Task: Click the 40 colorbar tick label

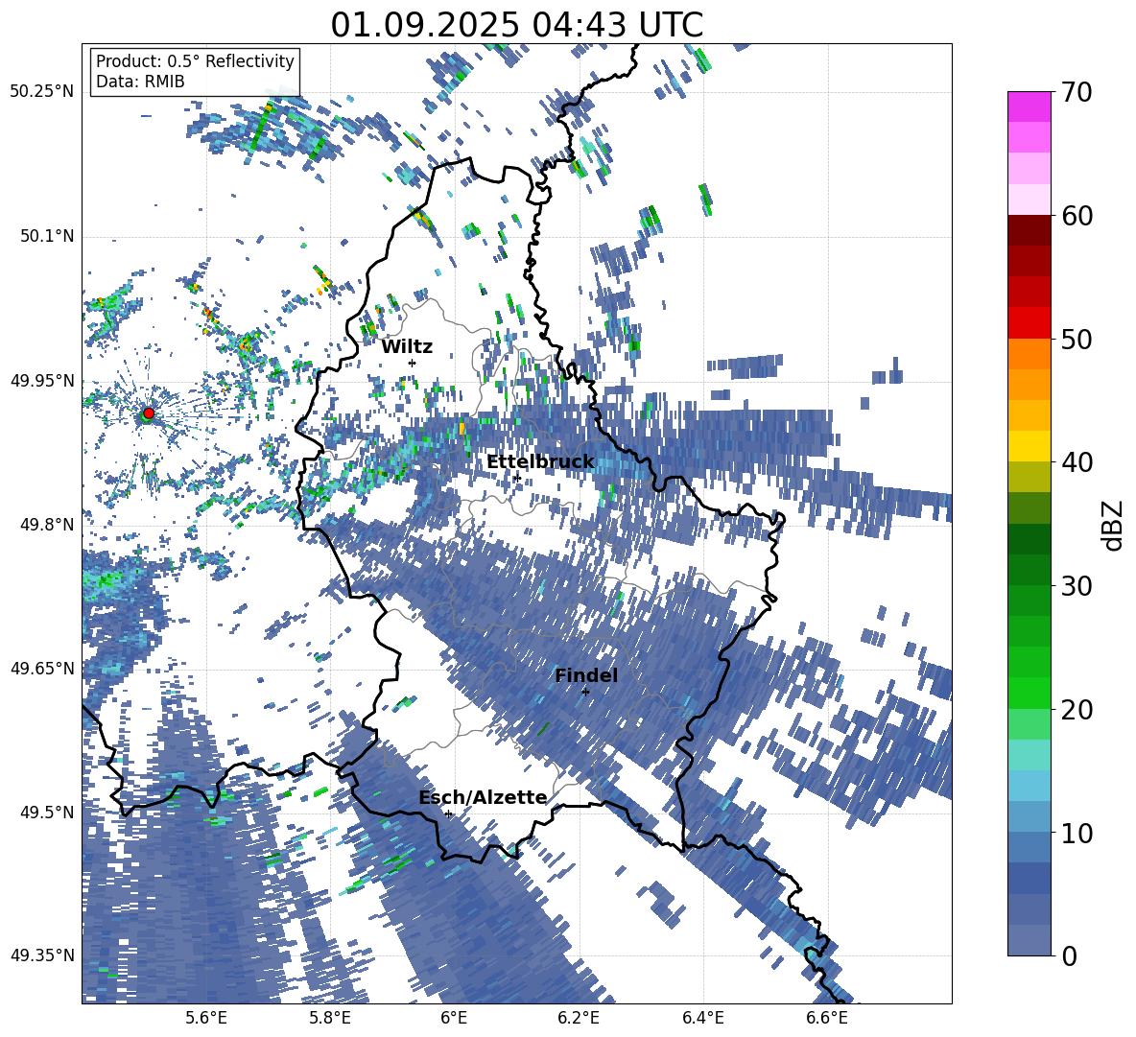Action: 1077,462
